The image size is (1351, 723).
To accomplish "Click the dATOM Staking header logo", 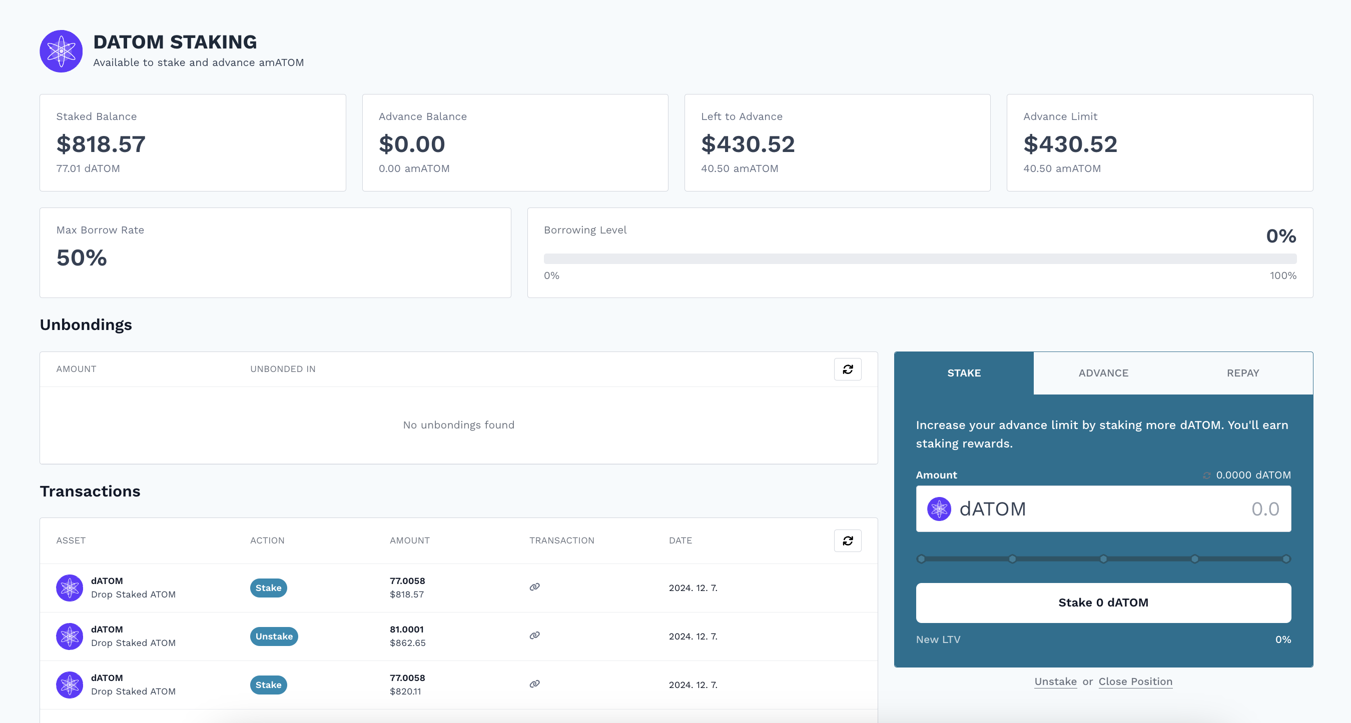I will click(x=61, y=51).
